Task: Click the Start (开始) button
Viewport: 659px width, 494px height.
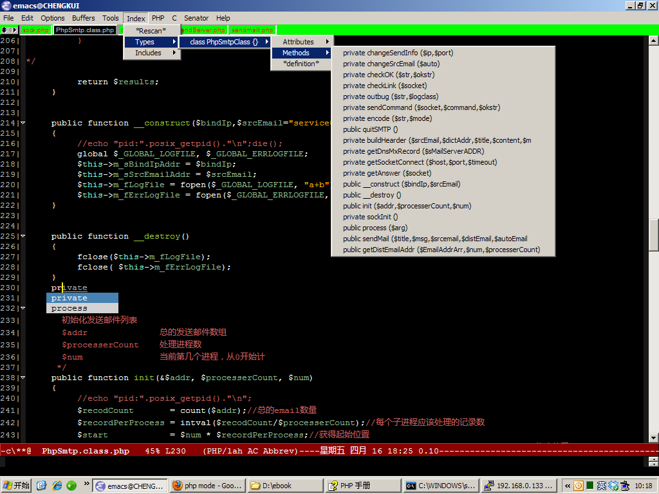Action: (x=16, y=486)
